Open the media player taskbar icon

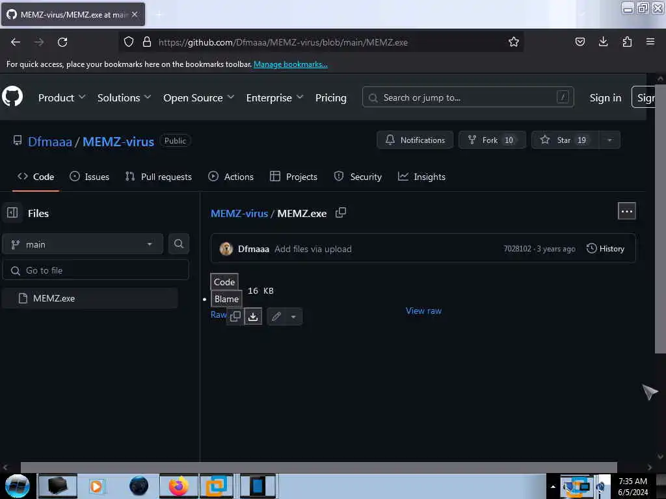pos(96,486)
